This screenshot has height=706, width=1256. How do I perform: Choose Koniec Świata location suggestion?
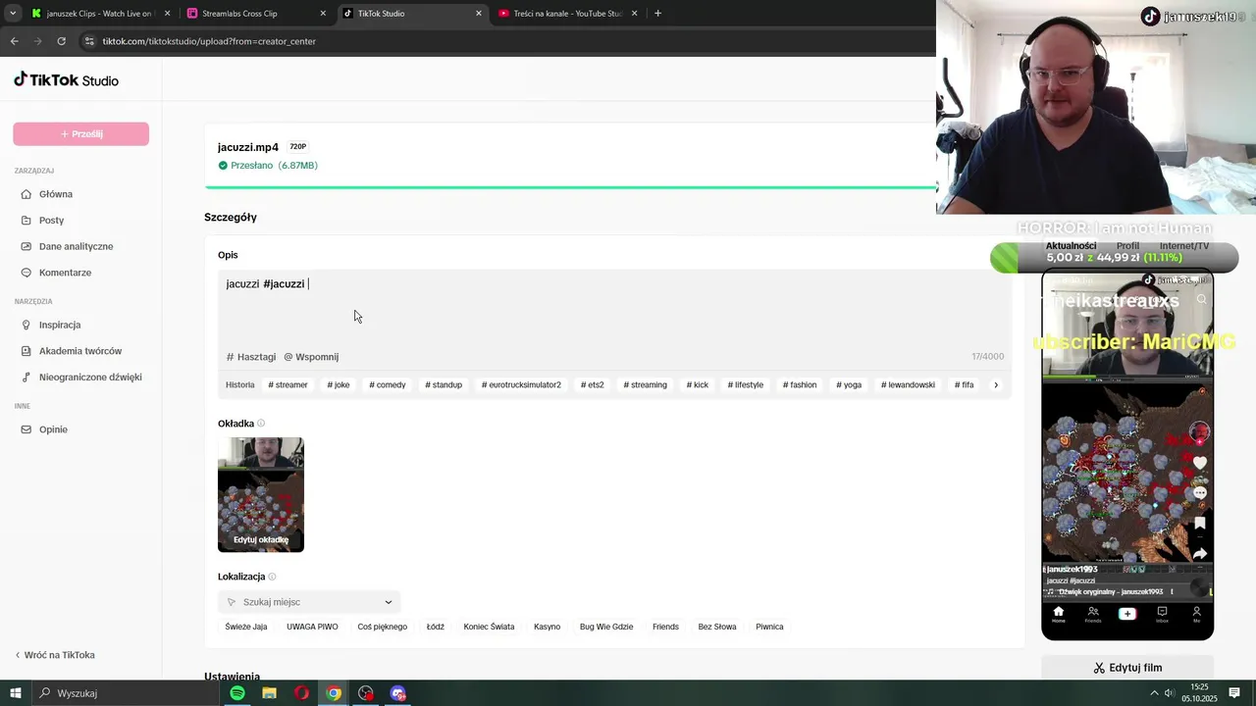tap(489, 627)
